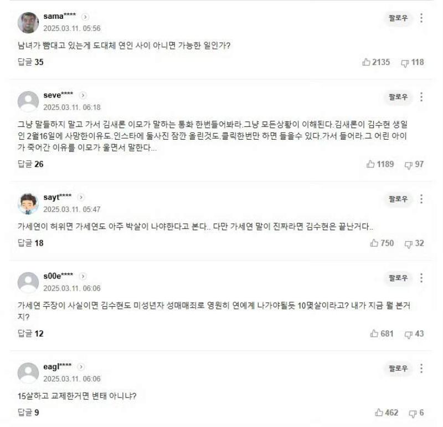Show the 18 replies under sayt****

[30, 243]
